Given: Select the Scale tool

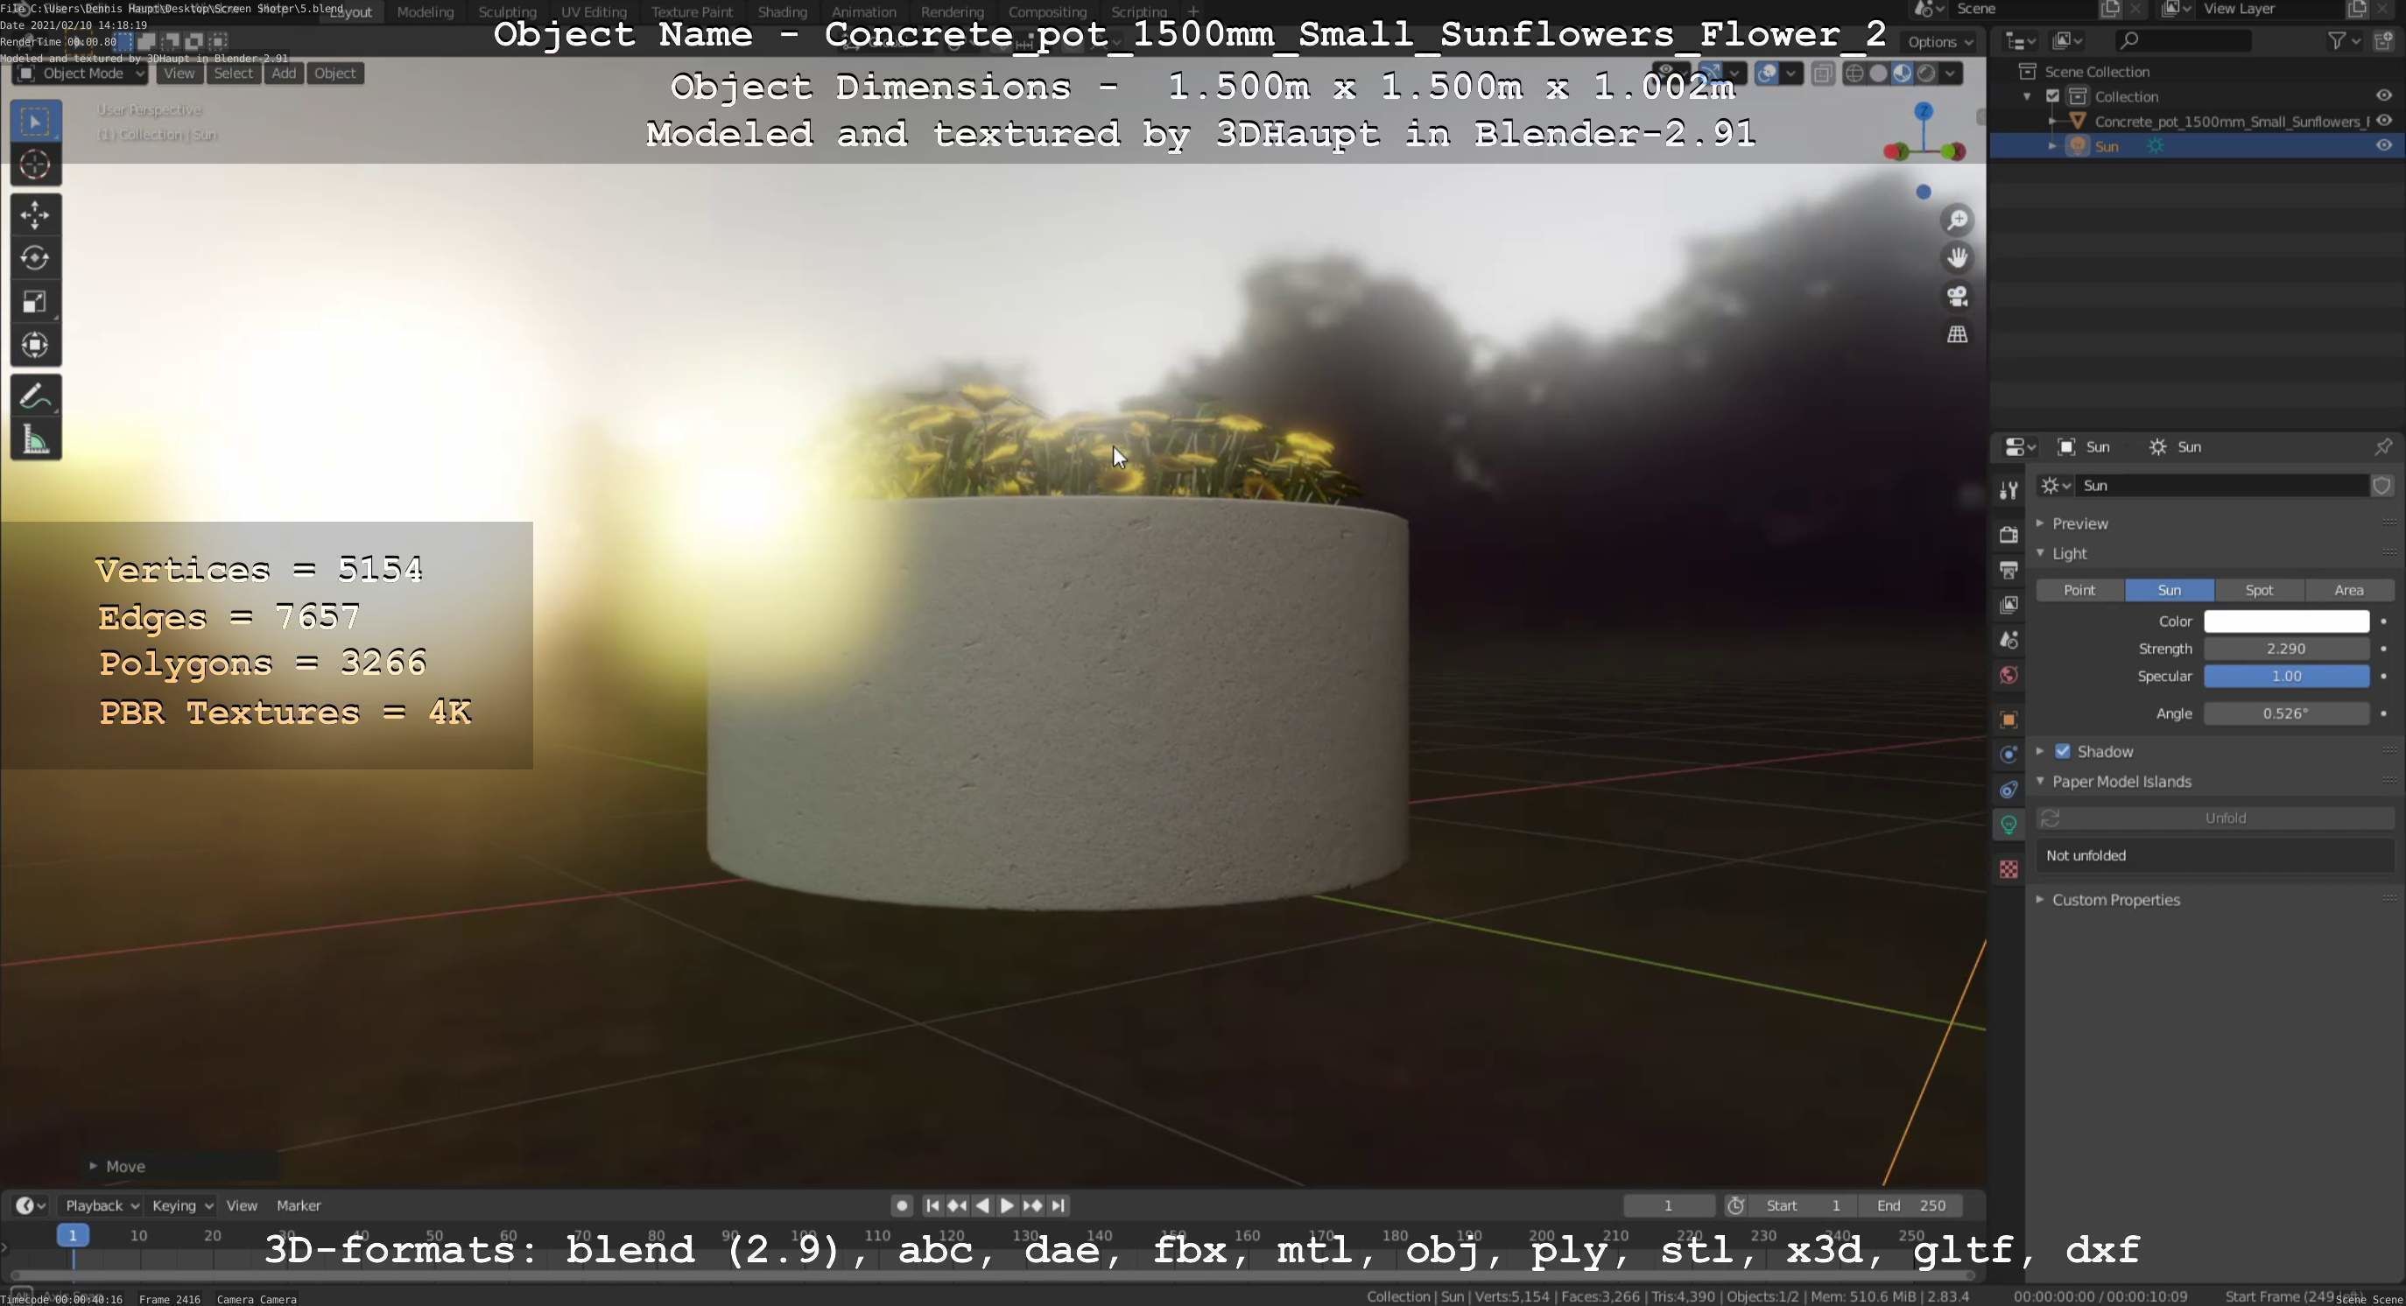Looking at the screenshot, I should point(36,301).
